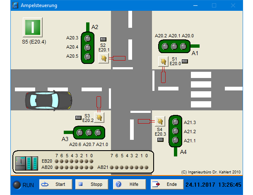Viewport: 253px width, 195px height.
Task: Click the S3 E20.2 indicator lamp
Action: (x=78, y=118)
